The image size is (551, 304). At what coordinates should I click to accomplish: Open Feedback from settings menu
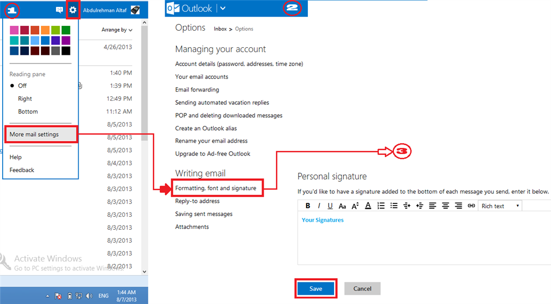pos(22,170)
